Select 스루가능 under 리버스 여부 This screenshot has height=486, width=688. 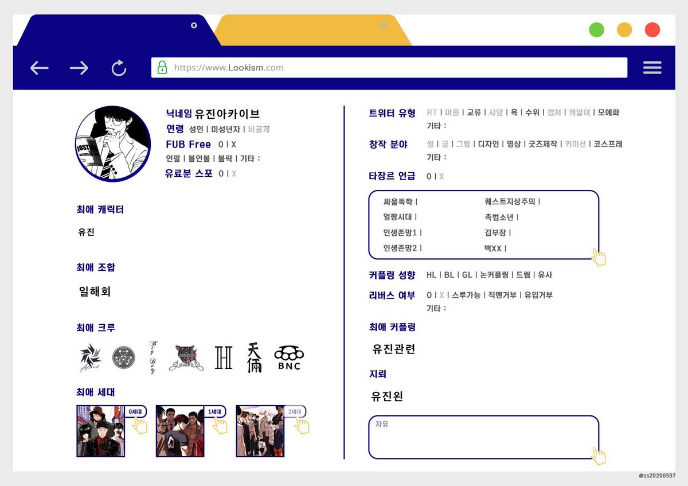(x=466, y=295)
